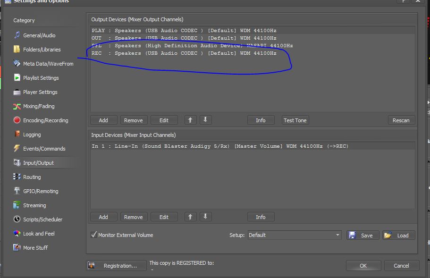Click the GPIO/Remoting category icon

(x=17, y=191)
